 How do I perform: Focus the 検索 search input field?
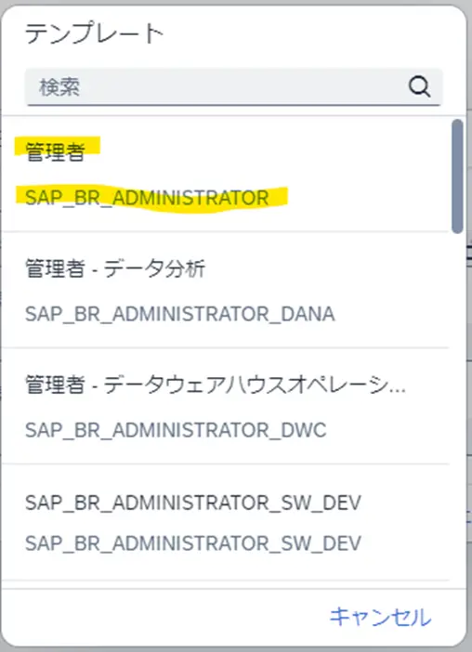(234, 87)
